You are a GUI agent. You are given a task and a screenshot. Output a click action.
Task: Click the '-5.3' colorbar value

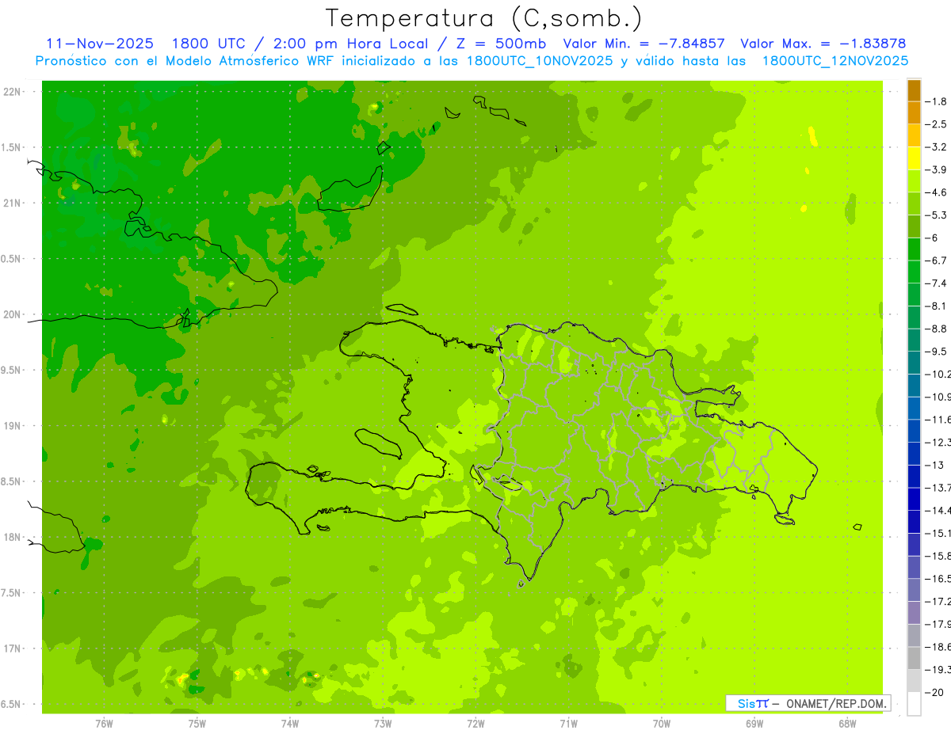pyautogui.click(x=935, y=215)
